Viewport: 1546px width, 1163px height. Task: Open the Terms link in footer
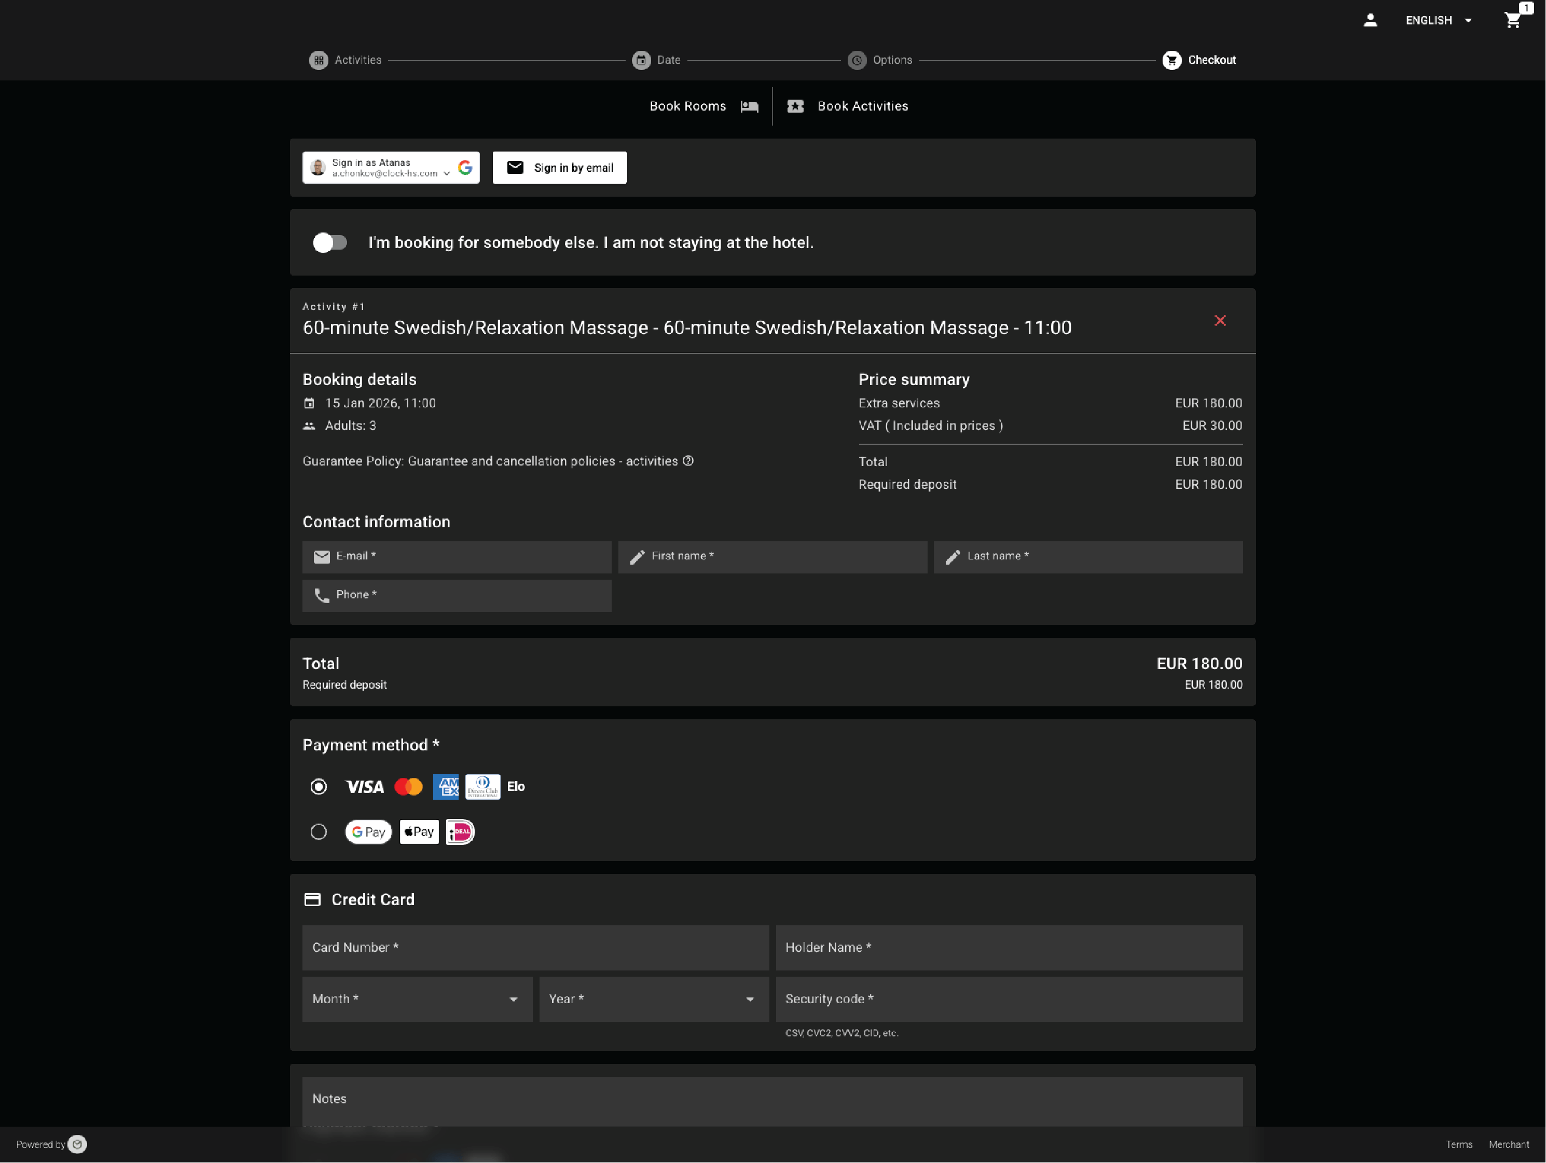[x=1459, y=1144]
